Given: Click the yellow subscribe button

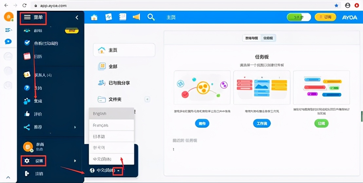Looking at the screenshot, I should click(x=325, y=17).
